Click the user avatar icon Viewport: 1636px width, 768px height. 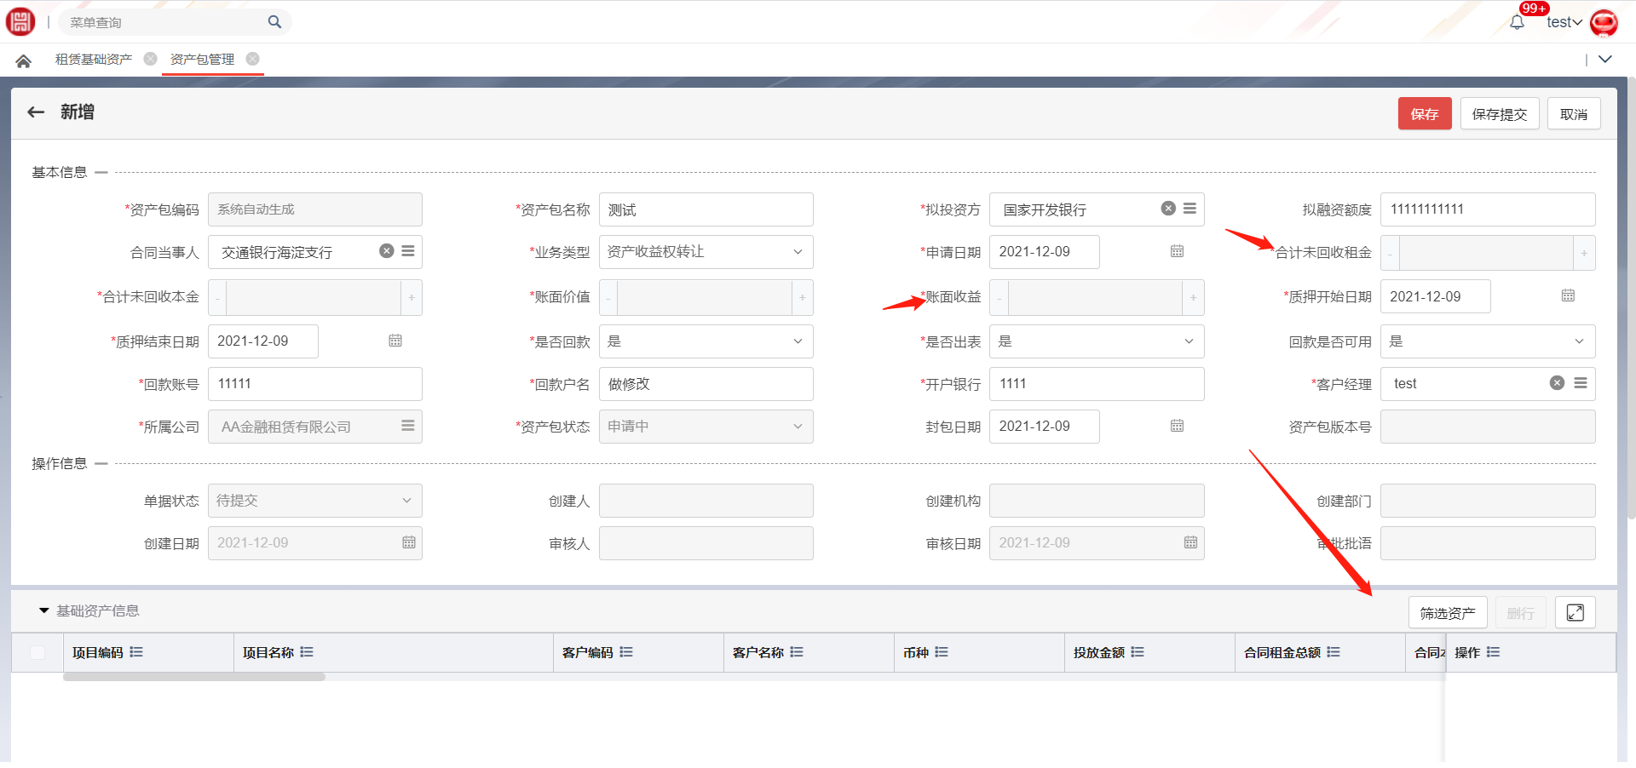point(1604,22)
